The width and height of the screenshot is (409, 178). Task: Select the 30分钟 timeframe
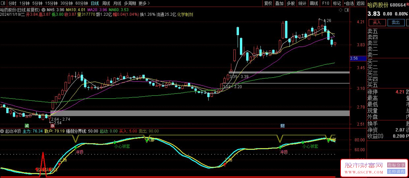tap(66, 3)
